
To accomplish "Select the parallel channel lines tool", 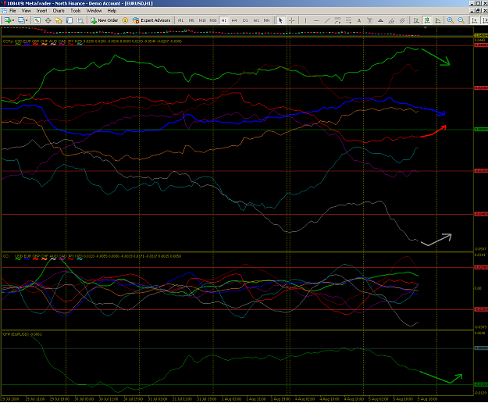I will click(x=402, y=20).
